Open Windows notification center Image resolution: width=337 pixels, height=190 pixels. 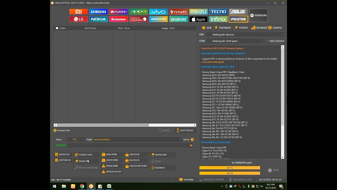(281, 187)
